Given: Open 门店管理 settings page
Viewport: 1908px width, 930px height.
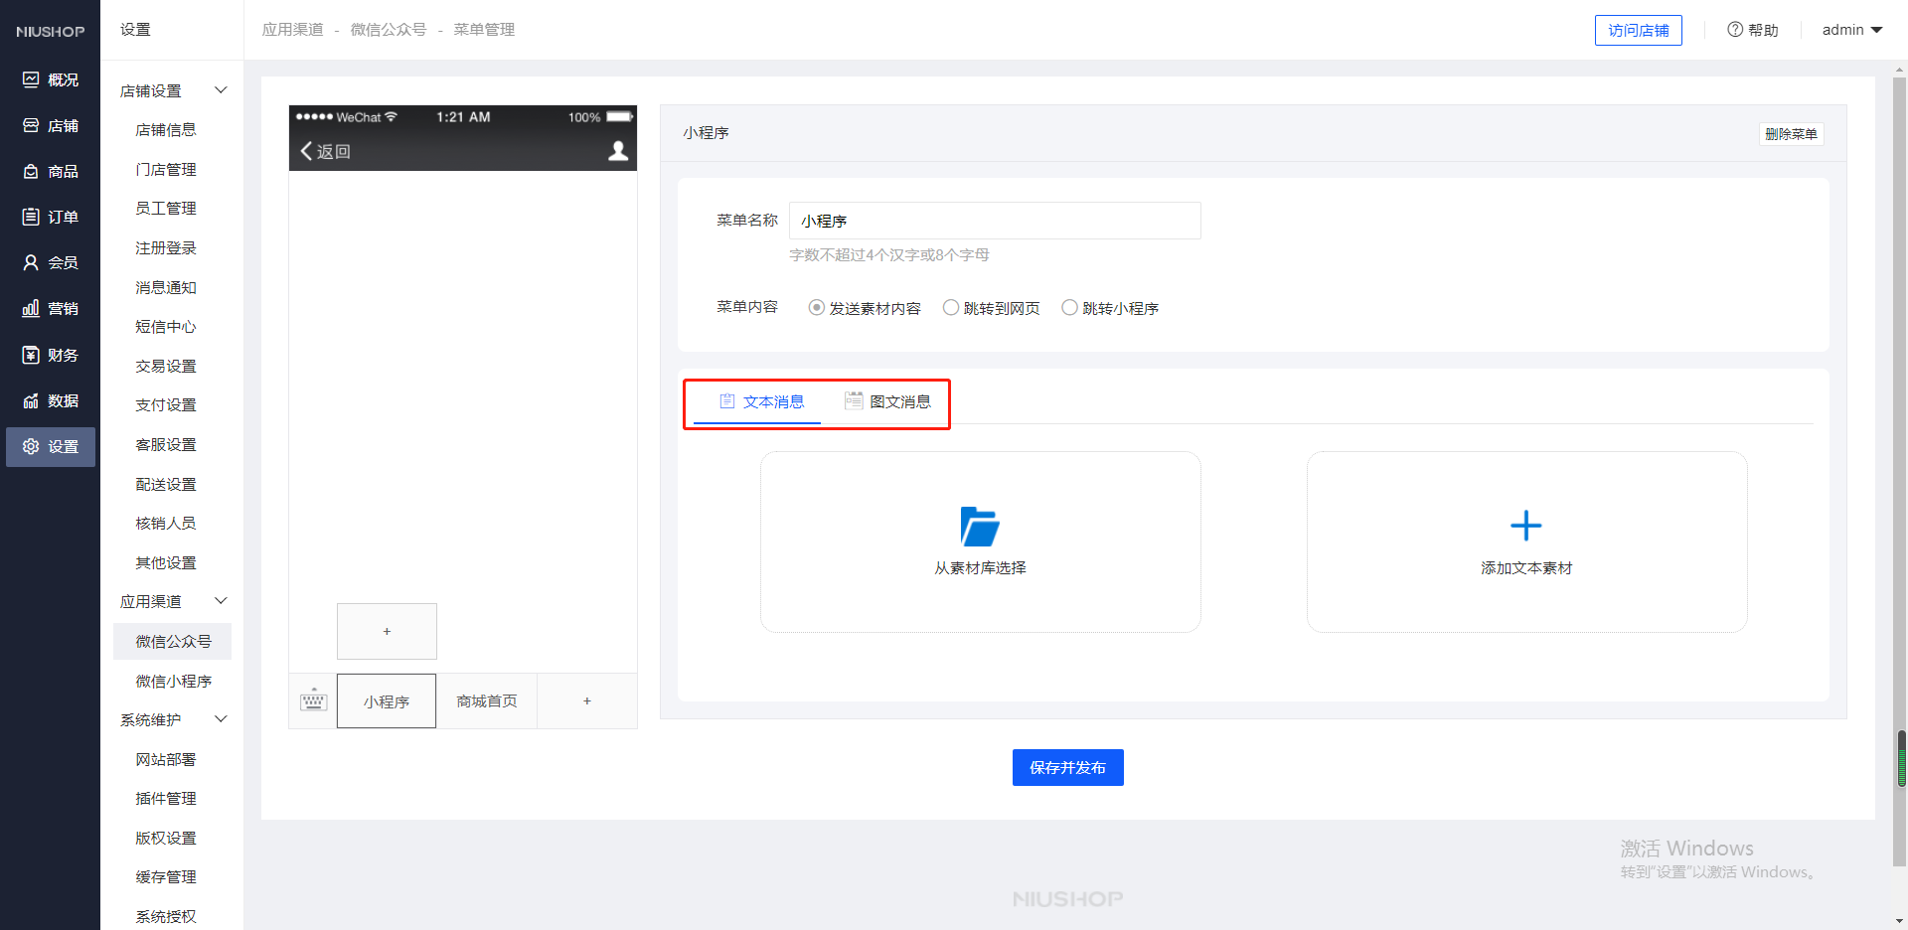Looking at the screenshot, I should pos(166,169).
